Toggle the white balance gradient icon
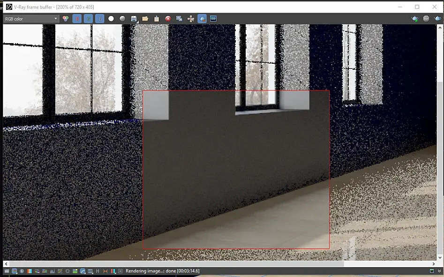This screenshot has width=444, height=277. (x=30, y=271)
